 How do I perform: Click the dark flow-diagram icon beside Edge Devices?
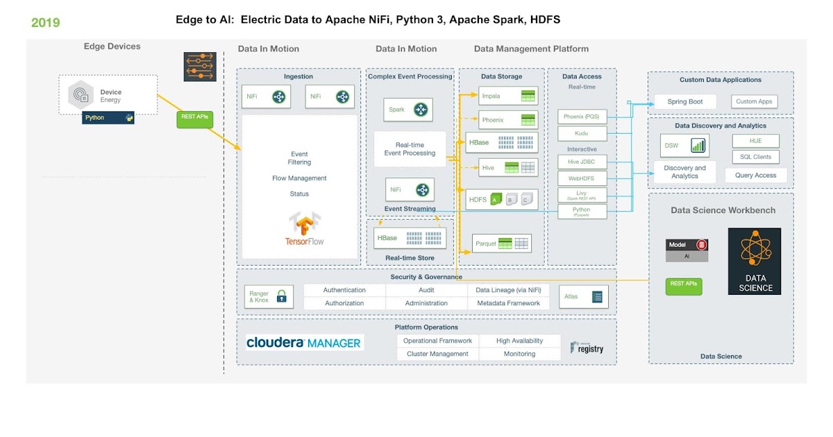(200, 67)
